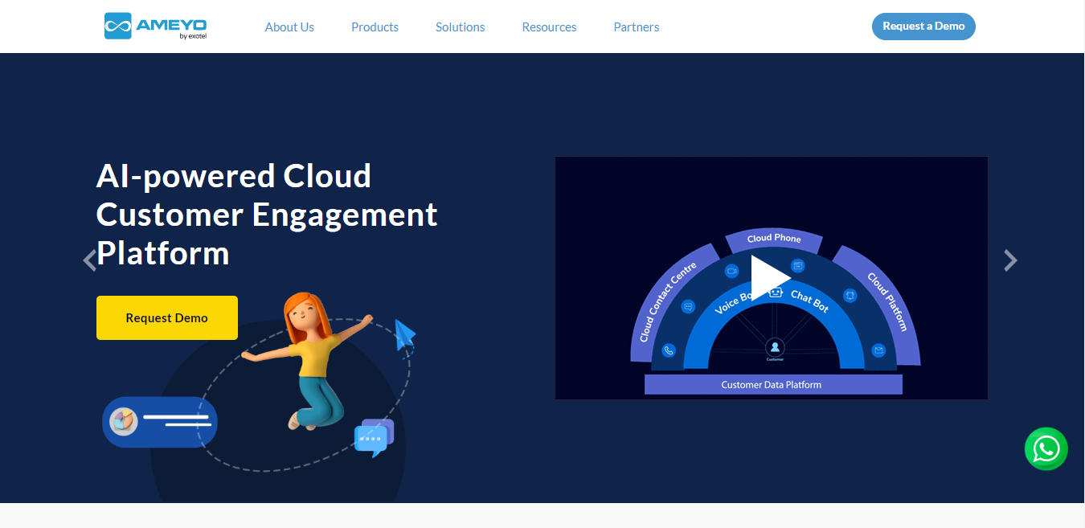
Task: Click the email envelope icon in the diagram
Action: pos(879,350)
